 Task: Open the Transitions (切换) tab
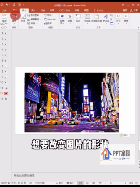click(43, 10)
